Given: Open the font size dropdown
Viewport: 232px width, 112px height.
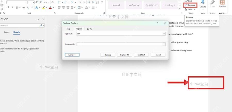Looking at the screenshot, I should pos(33,2).
